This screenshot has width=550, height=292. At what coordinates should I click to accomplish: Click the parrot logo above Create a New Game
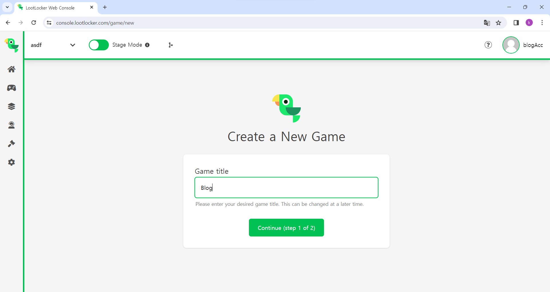pos(286,108)
